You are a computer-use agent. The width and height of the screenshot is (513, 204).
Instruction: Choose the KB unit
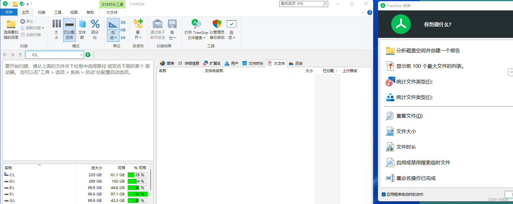[123, 38]
